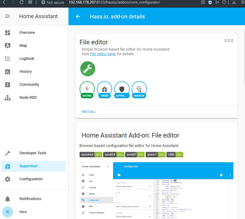Click the Logbook list icon

(8, 58)
